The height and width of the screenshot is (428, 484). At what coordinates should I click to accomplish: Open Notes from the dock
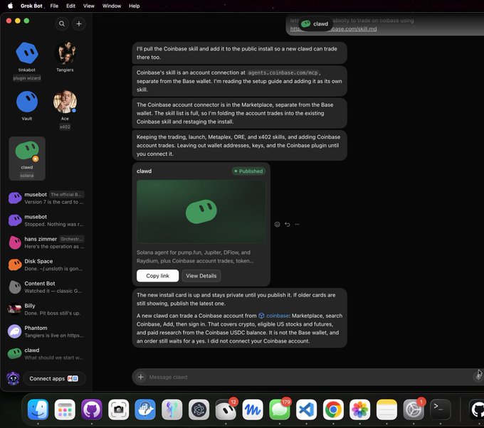click(x=386, y=410)
